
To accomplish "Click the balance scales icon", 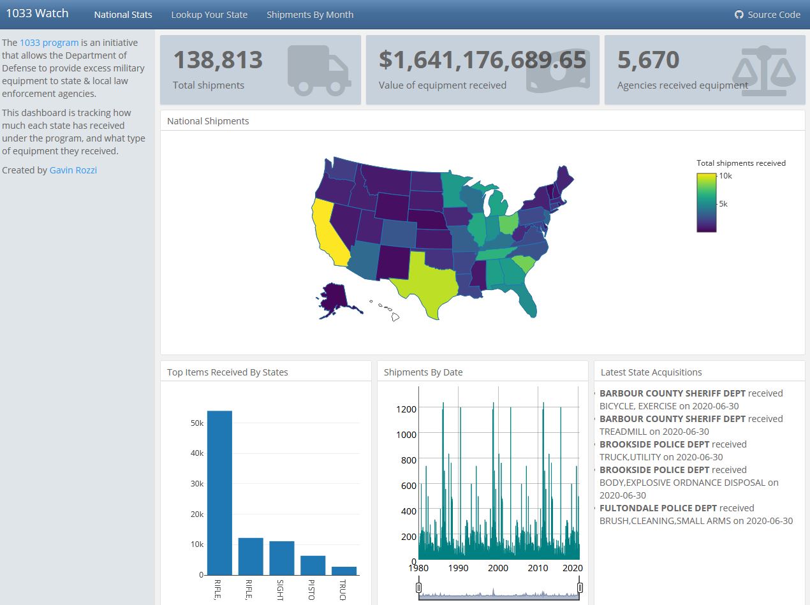I will coord(763,70).
